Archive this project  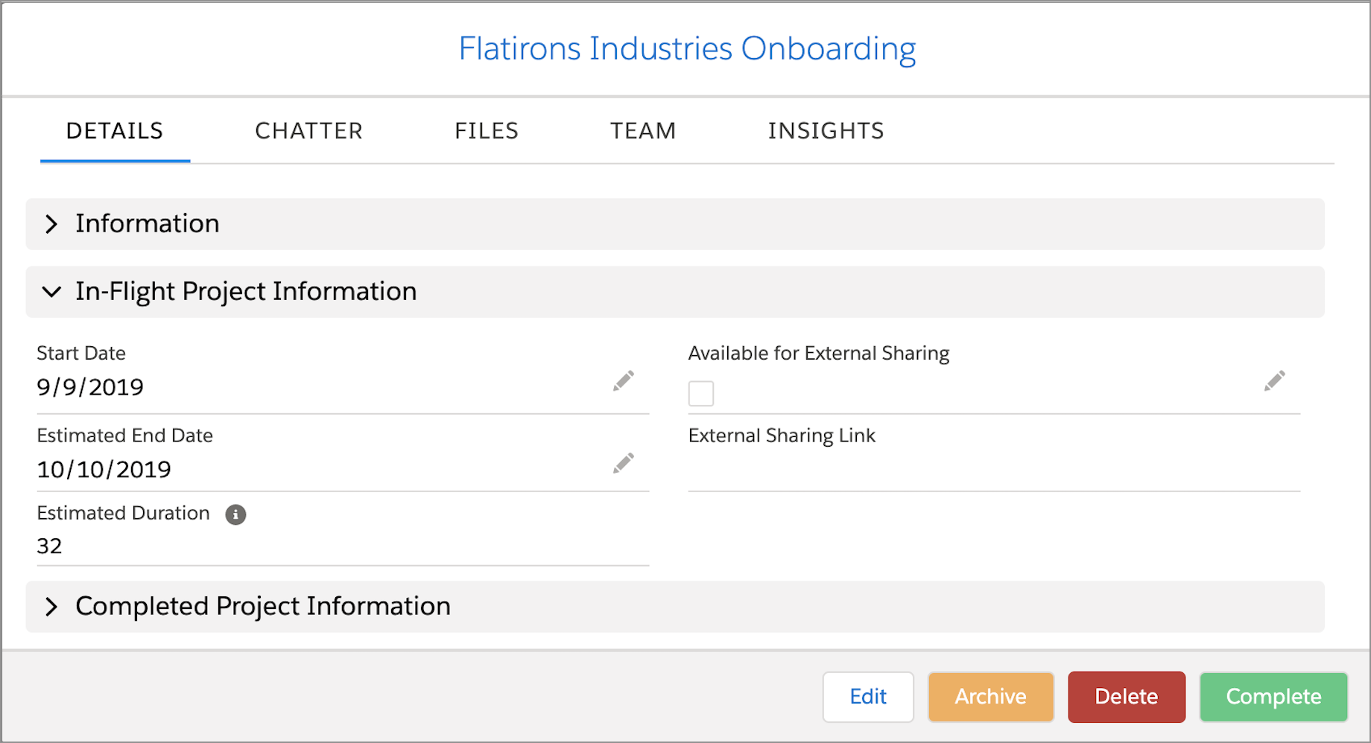click(x=991, y=697)
